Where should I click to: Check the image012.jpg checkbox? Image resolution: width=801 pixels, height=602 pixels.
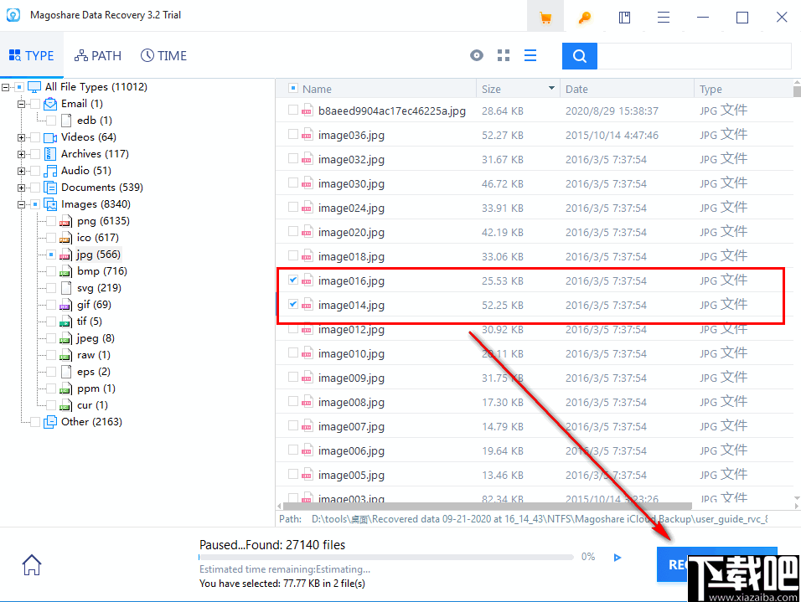coord(292,329)
